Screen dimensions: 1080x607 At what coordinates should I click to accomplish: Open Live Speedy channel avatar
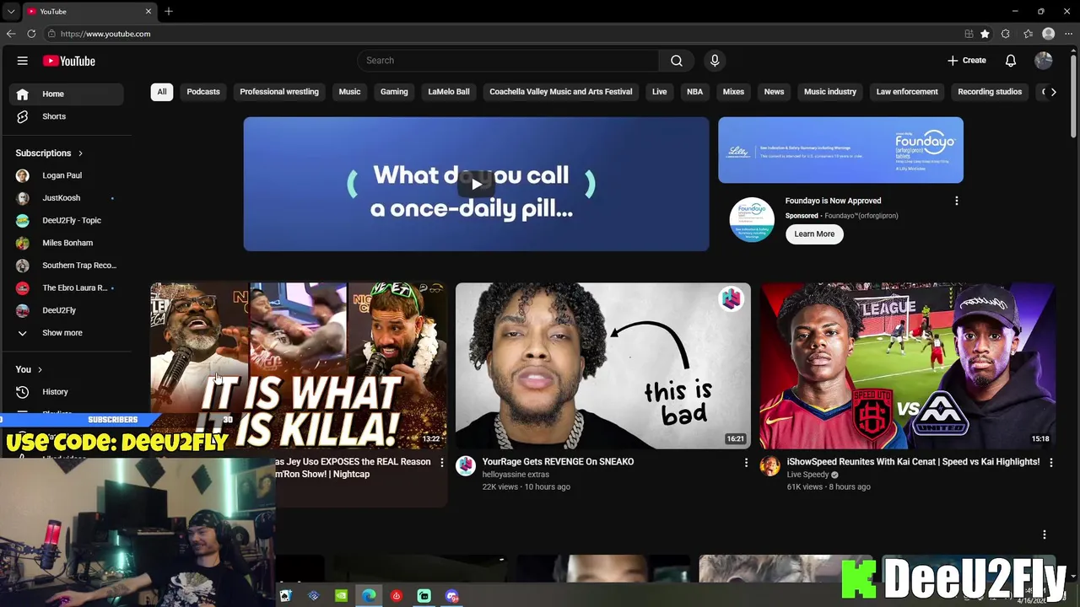pyautogui.click(x=770, y=466)
